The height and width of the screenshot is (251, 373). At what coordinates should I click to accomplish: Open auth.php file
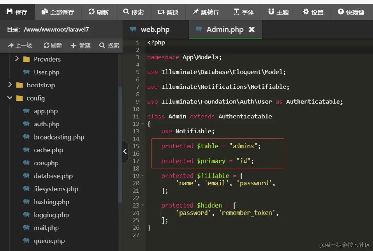[47, 124]
